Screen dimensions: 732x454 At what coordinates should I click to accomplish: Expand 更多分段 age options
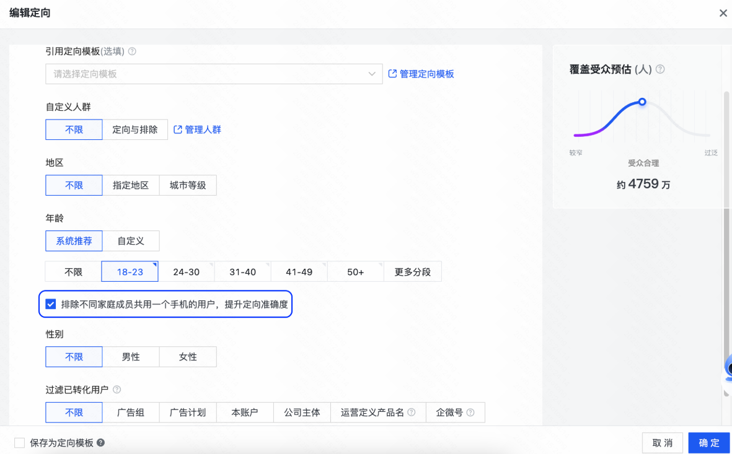click(412, 271)
